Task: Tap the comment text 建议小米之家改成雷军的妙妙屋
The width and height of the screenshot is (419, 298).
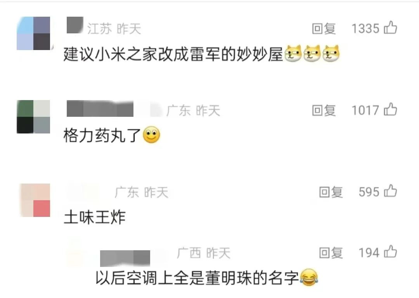Action: (x=173, y=54)
